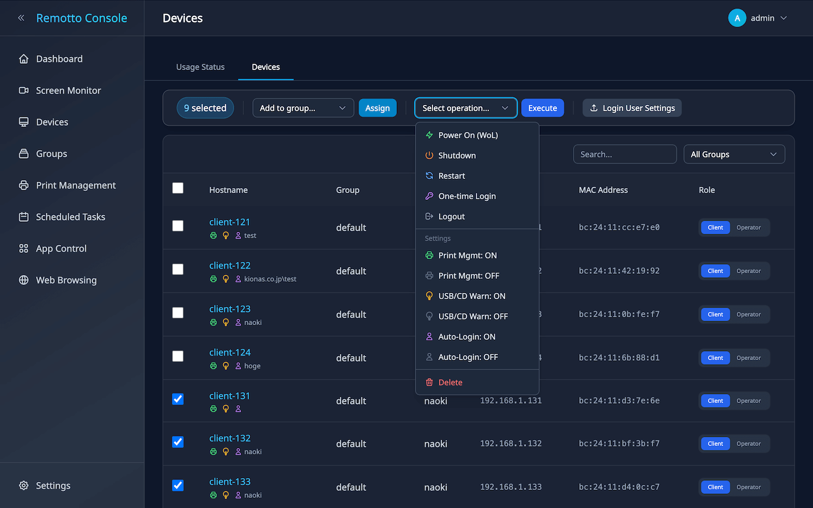This screenshot has height=508, width=813.
Task: Select Delete in the operation menu
Action: tap(450, 382)
